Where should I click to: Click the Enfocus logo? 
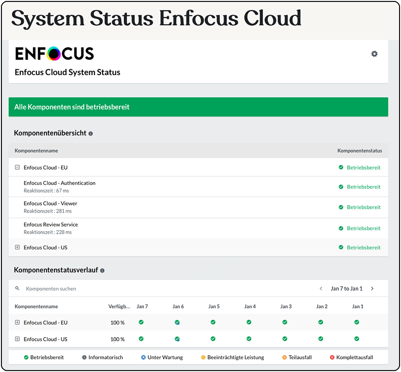[55, 54]
